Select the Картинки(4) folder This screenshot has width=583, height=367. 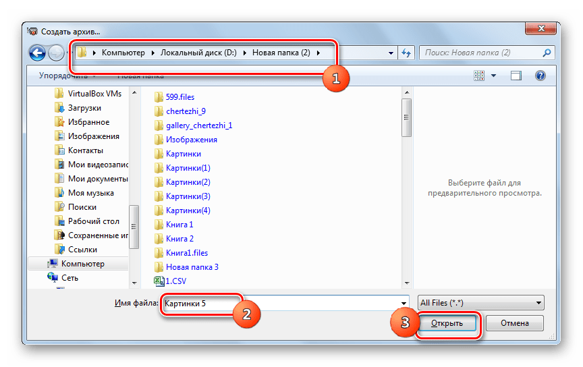click(x=188, y=210)
